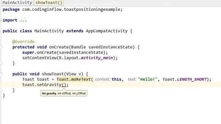Click the Toast.makeText call
This screenshot has height=124, width=221.
click(74, 79)
